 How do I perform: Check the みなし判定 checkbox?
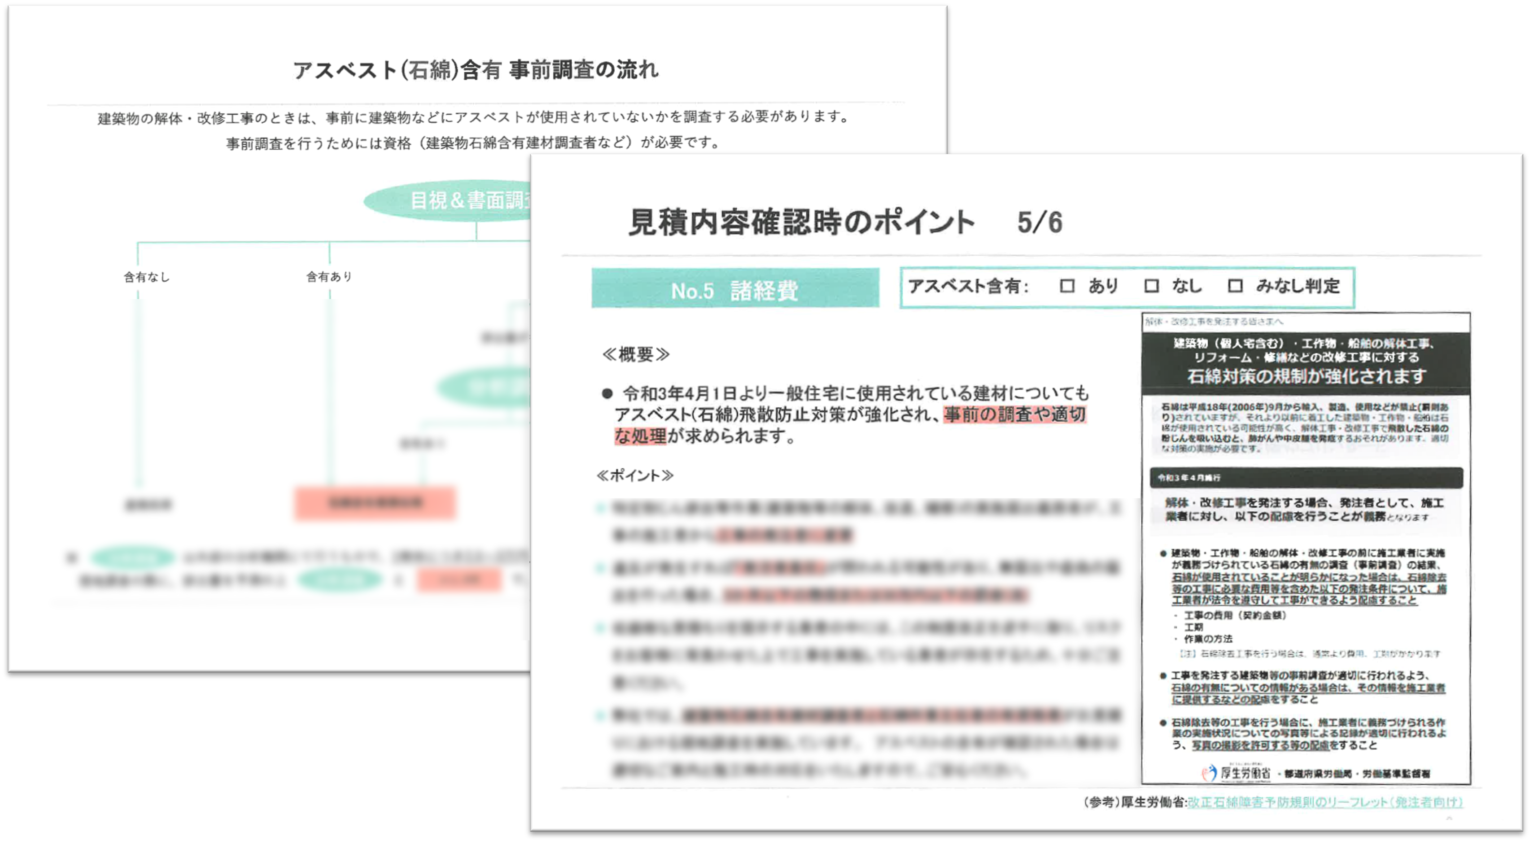tap(1235, 286)
